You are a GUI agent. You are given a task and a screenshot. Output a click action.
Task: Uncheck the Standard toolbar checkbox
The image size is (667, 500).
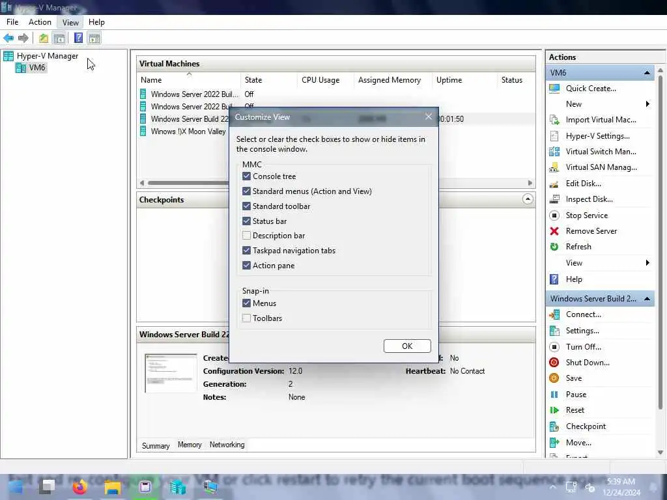pyautogui.click(x=246, y=206)
